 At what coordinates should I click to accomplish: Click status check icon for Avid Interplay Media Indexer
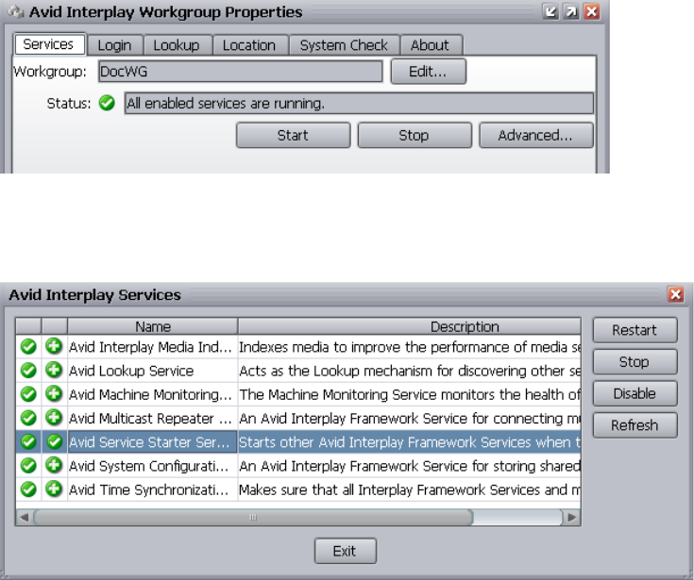pos(28,347)
